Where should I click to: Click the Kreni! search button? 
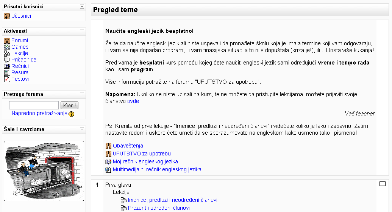click(70, 105)
